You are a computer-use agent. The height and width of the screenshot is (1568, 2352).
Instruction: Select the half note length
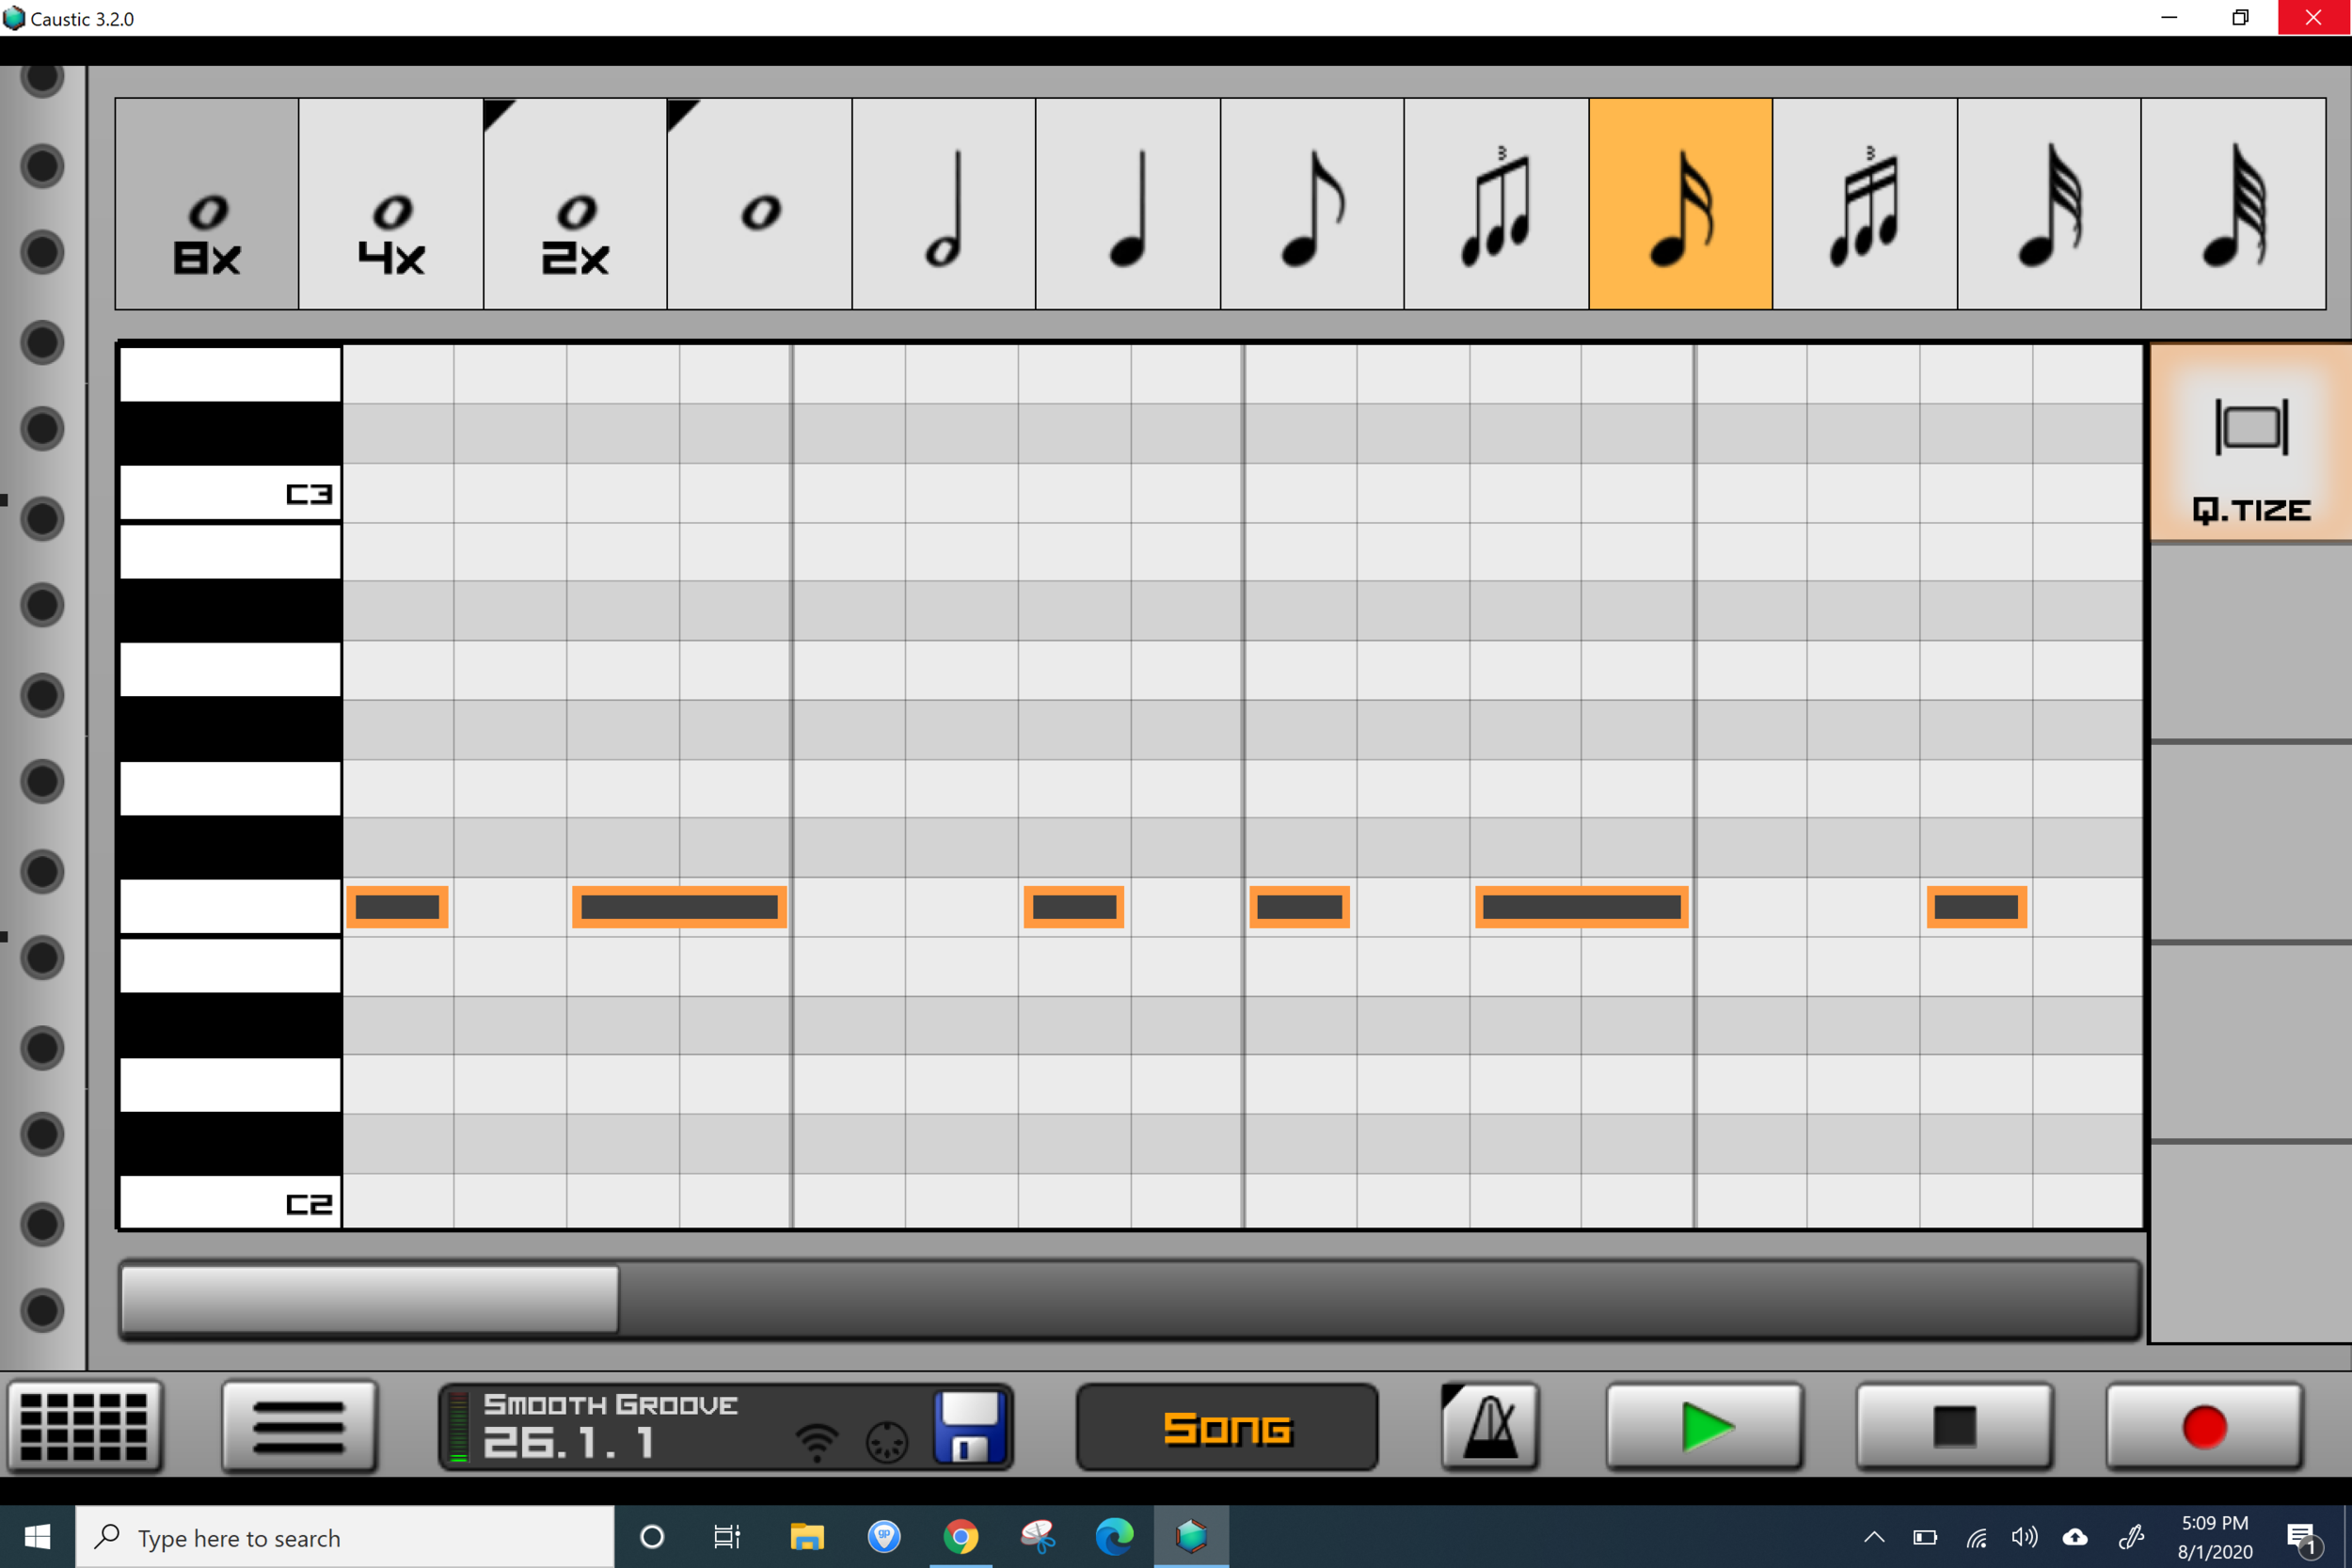[943, 204]
